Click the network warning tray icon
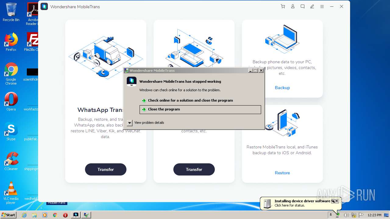The width and height of the screenshot is (390, 219). [354, 215]
